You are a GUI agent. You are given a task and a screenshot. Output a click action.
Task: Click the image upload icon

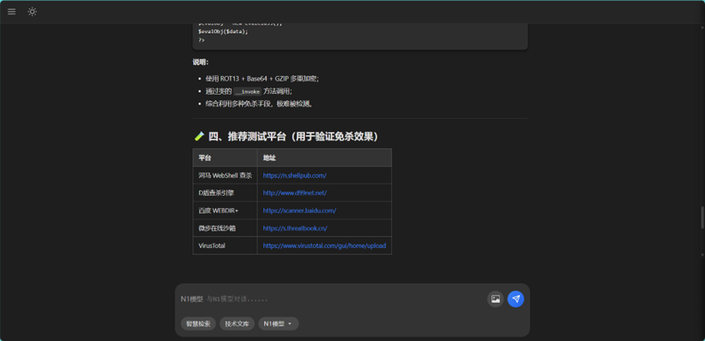pyautogui.click(x=496, y=299)
